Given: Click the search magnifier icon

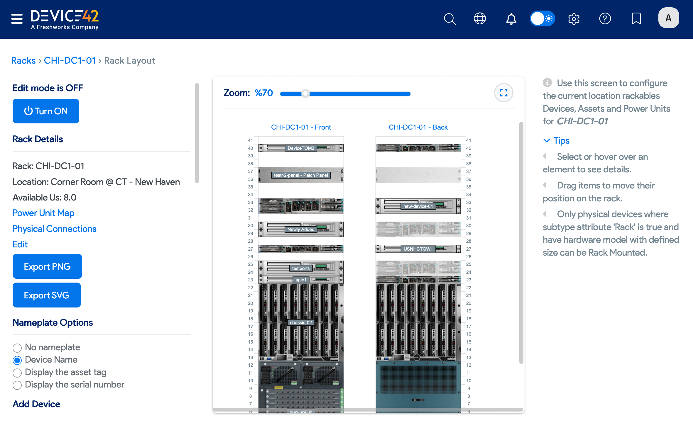Looking at the screenshot, I should click(449, 19).
